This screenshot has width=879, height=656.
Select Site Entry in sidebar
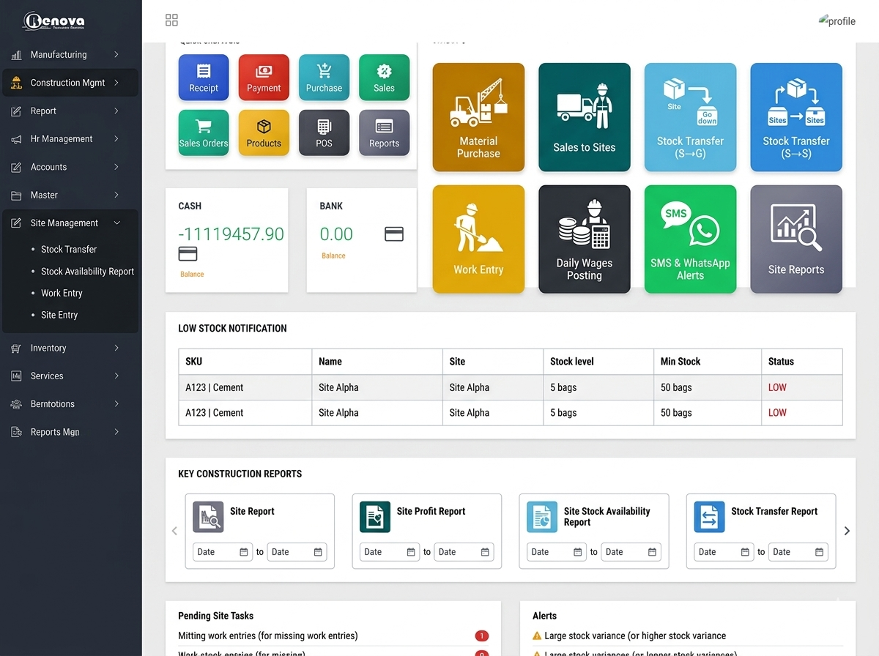pos(59,316)
